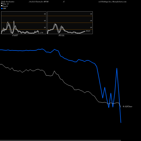Click the tall blue OBV spike peak

click(117, 68)
